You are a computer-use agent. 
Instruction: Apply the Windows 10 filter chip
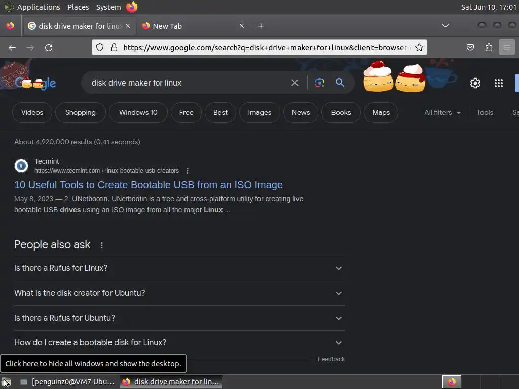[x=138, y=112]
